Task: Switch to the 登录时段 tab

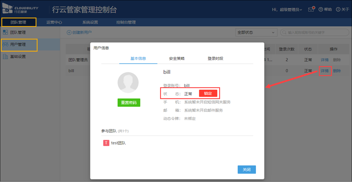Action: (215, 58)
